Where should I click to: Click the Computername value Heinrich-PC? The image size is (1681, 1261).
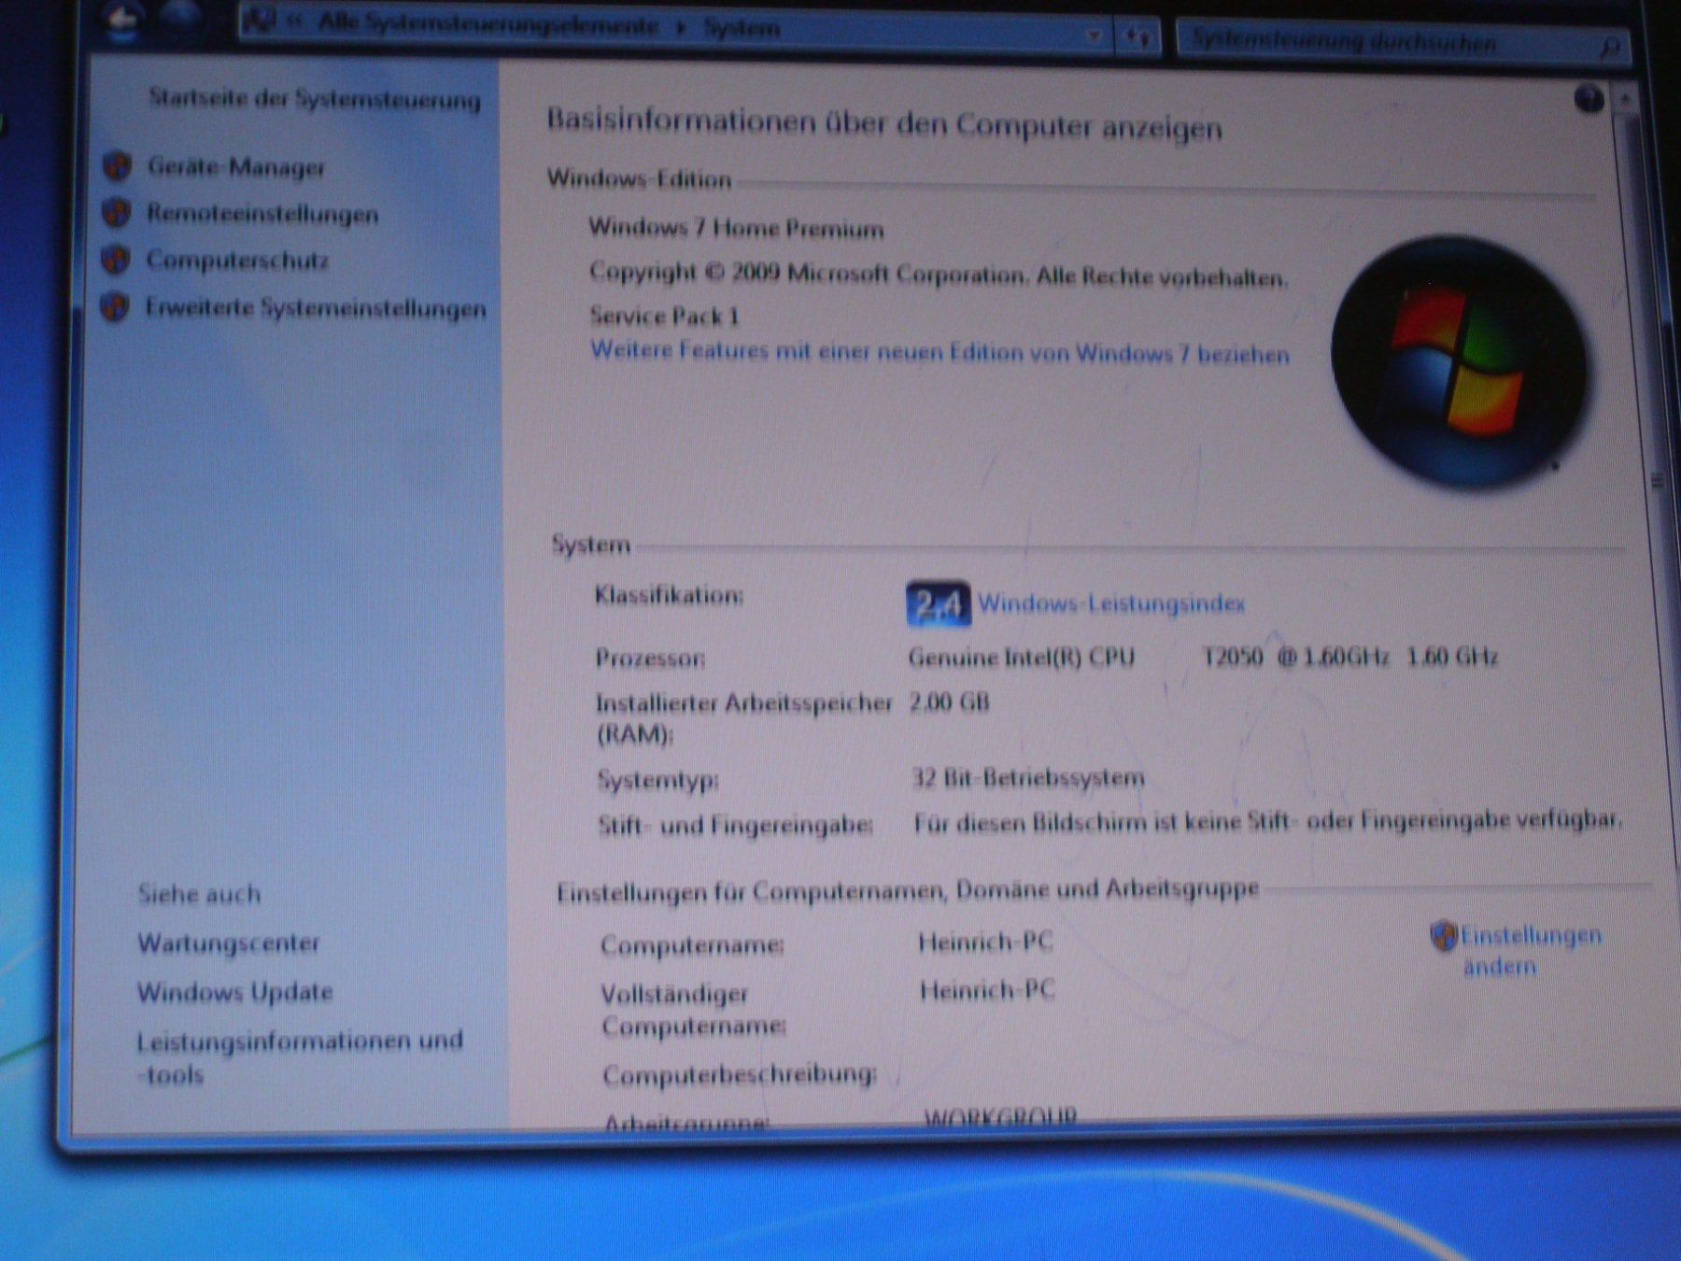tap(985, 942)
